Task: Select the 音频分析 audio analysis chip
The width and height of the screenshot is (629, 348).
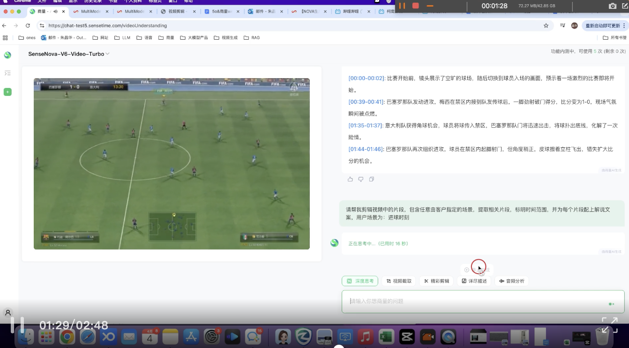Action: click(x=512, y=281)
